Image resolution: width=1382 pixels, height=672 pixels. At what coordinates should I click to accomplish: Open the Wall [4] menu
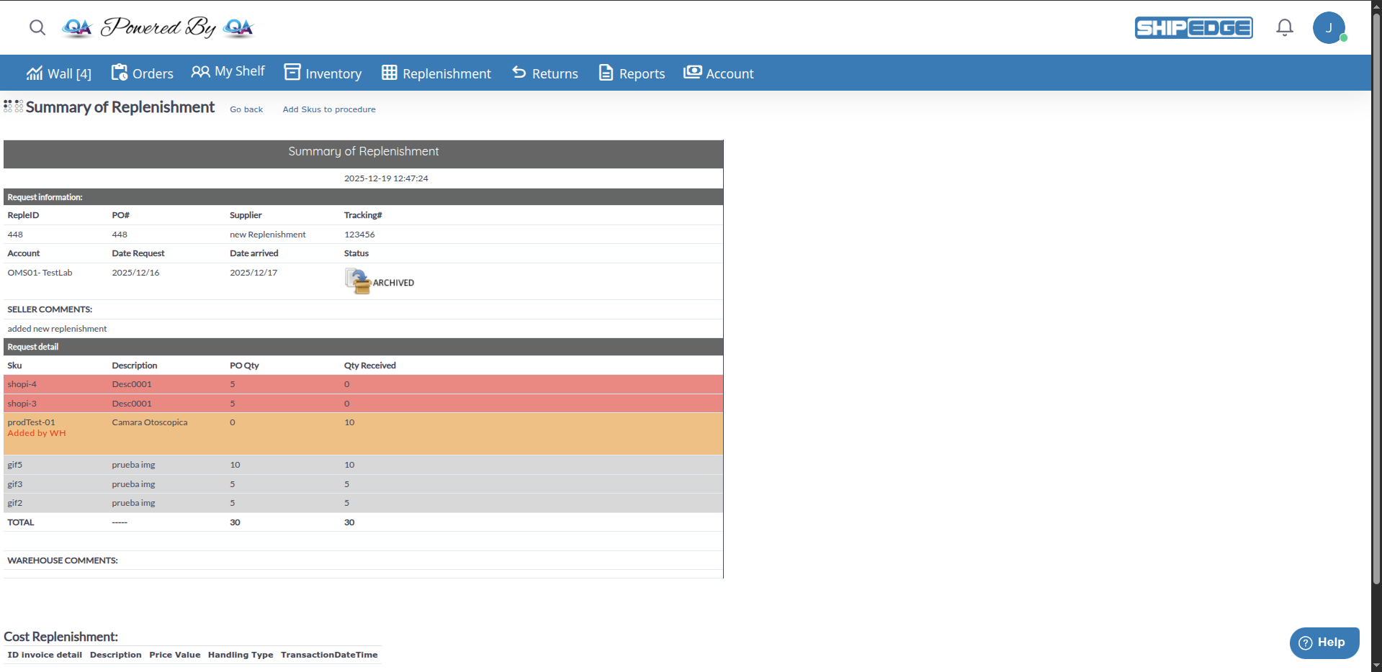59,73
